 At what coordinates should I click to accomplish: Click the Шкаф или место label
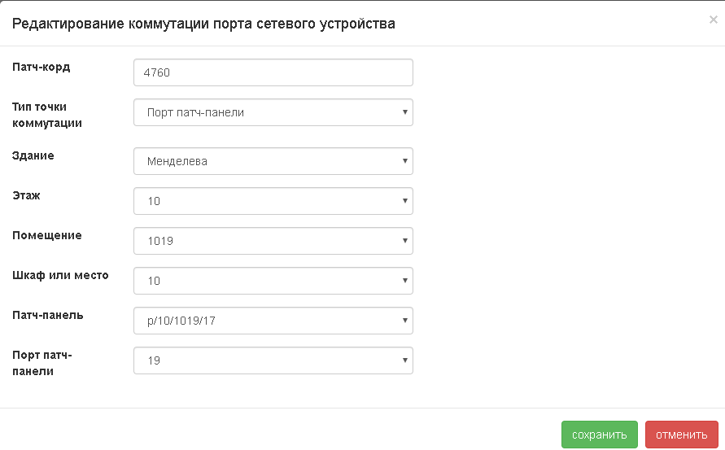(x=60, y=275)
